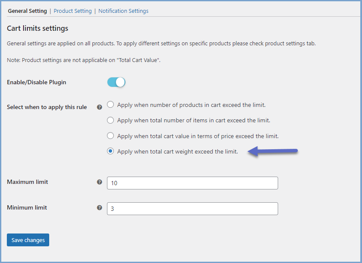Click the Minimum limit help icon
Image resolution: width=362 pixels, height=263 pixels.
coord(99,207)
